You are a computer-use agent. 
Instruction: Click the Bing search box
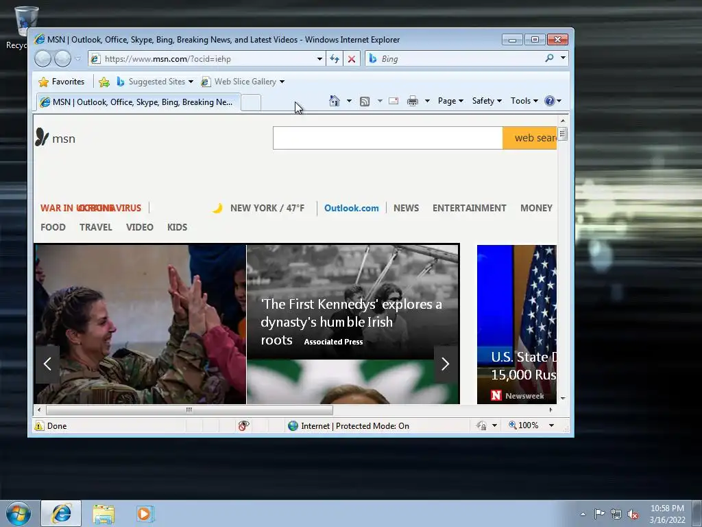[x=455, y=59]
